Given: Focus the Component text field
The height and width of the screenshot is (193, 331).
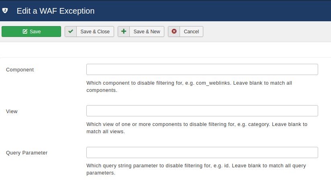Looking at the screenshot, I should click(202, 69).
